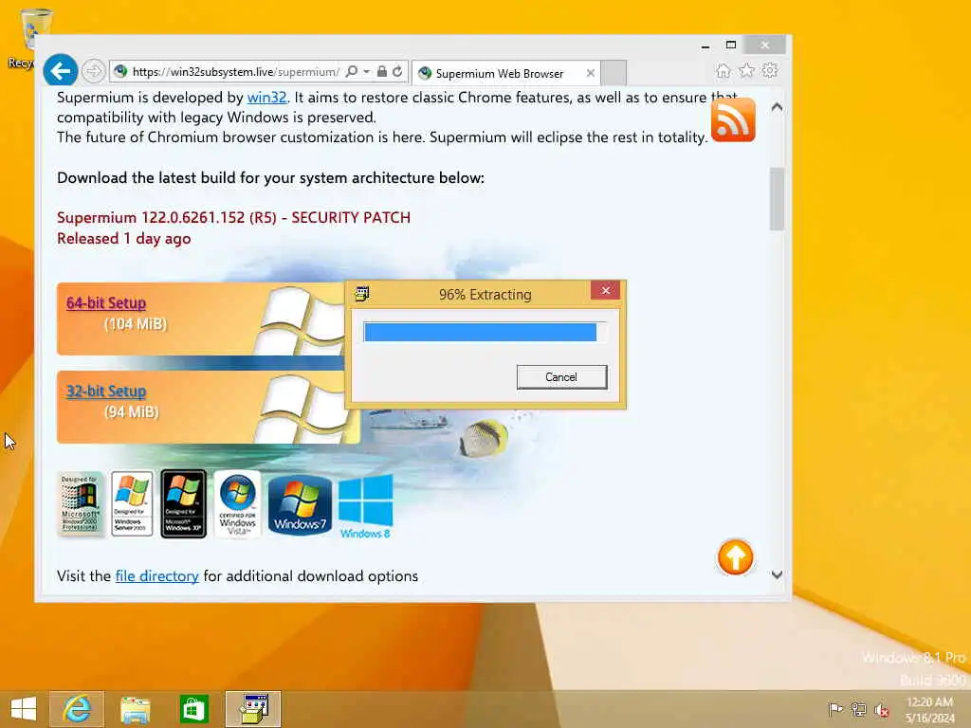Click the grayed forward arrow button
The height and width of the screenshot is (728, 971).
[94, 71]
